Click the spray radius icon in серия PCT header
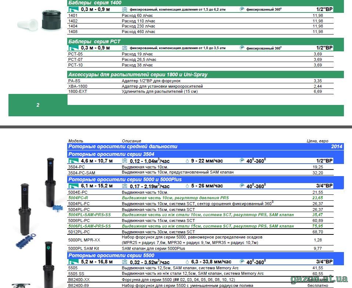 [73, 48]
